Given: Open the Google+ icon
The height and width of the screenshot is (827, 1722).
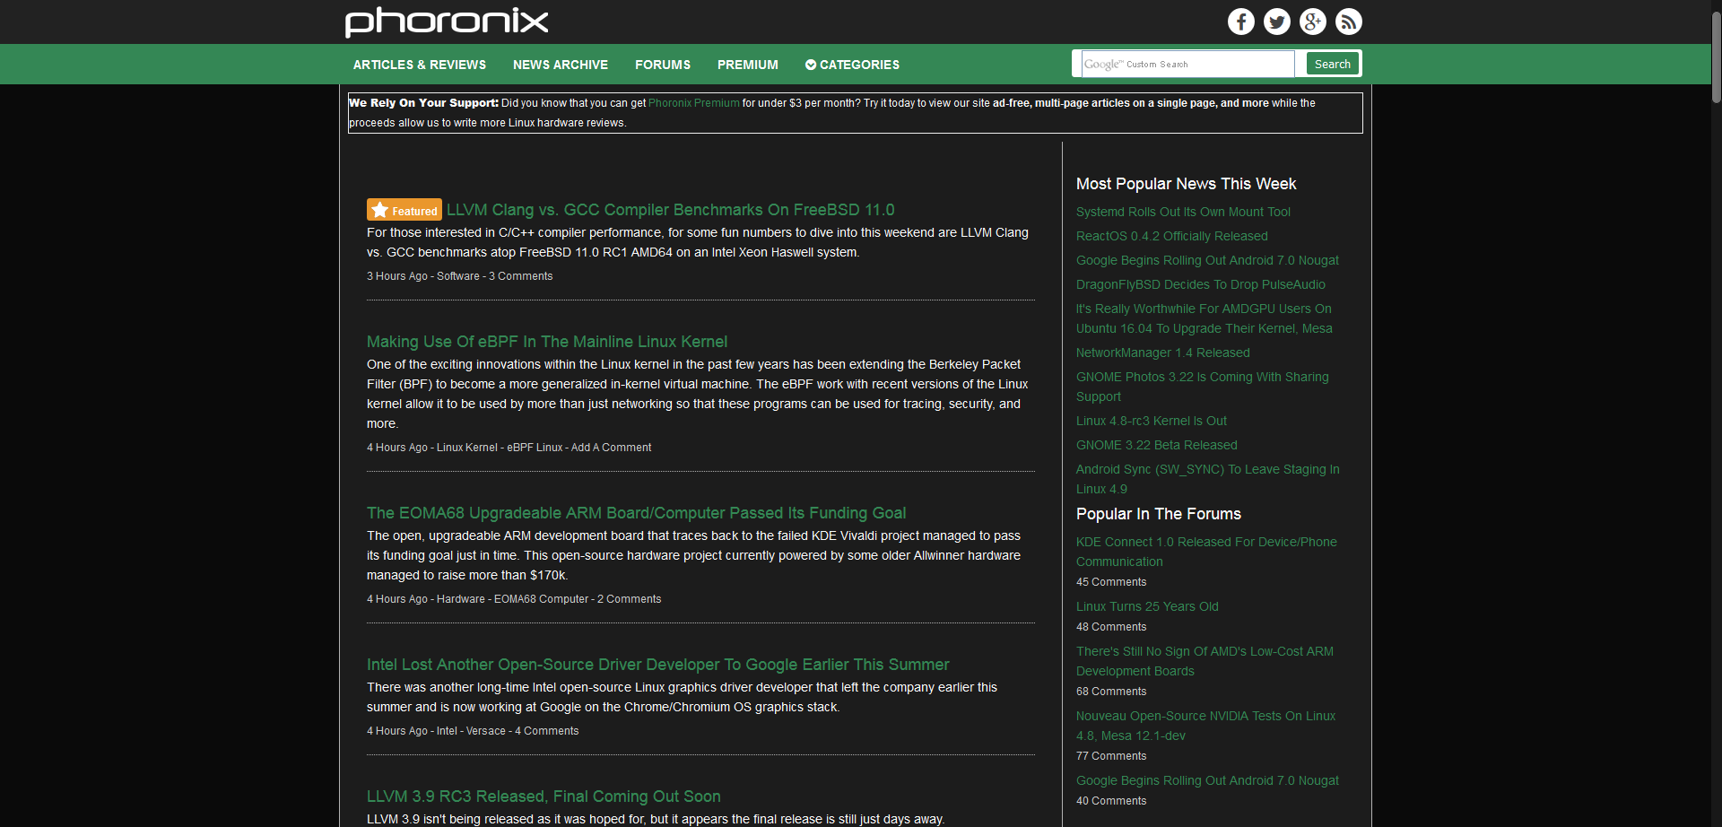Looking at the screenshot, I should tap(1312, 22).
